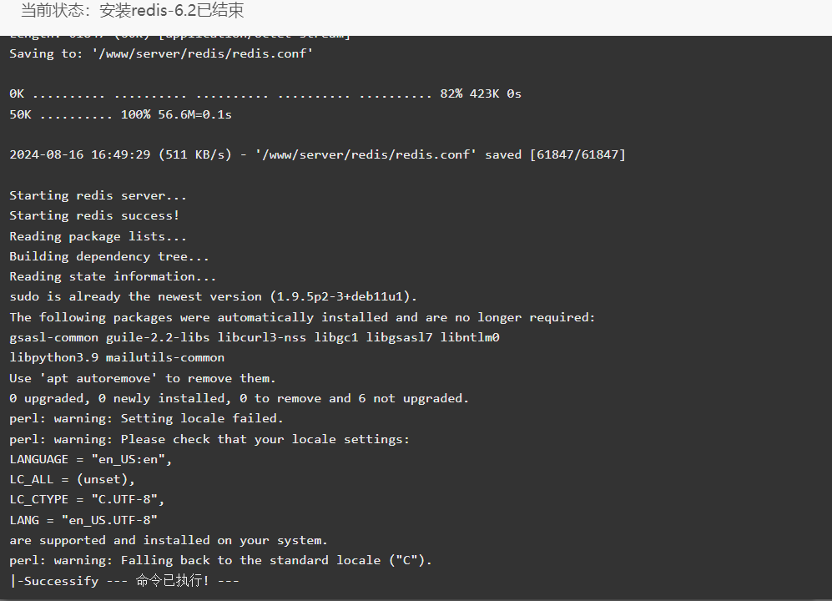832x601 pixels.
Task: Click the 'Setting locale failed' warning line
Action: tap(146, 419)
